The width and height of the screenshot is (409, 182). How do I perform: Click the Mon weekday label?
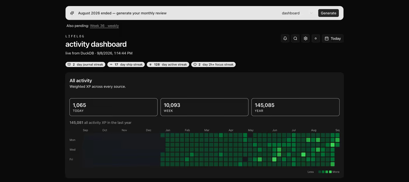[72, 140]
